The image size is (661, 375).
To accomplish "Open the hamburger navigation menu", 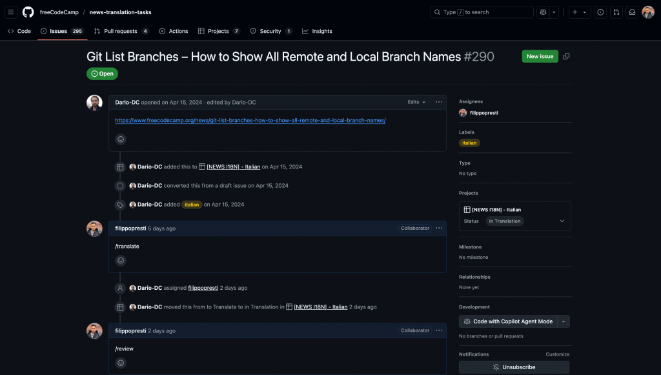I will point(11,12).
